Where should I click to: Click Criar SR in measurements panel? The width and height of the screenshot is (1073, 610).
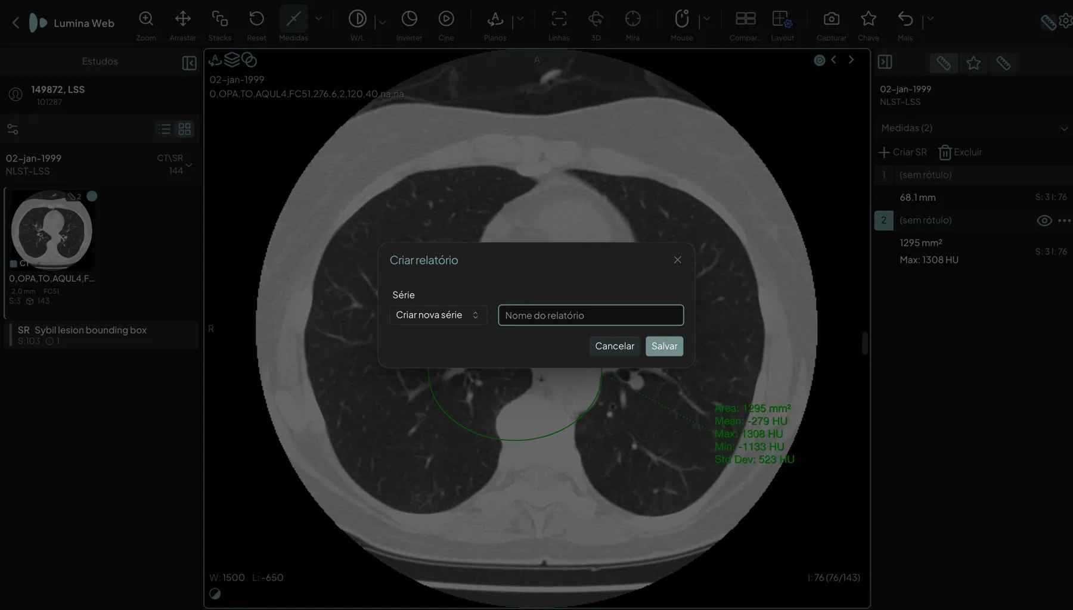(903, 152)
